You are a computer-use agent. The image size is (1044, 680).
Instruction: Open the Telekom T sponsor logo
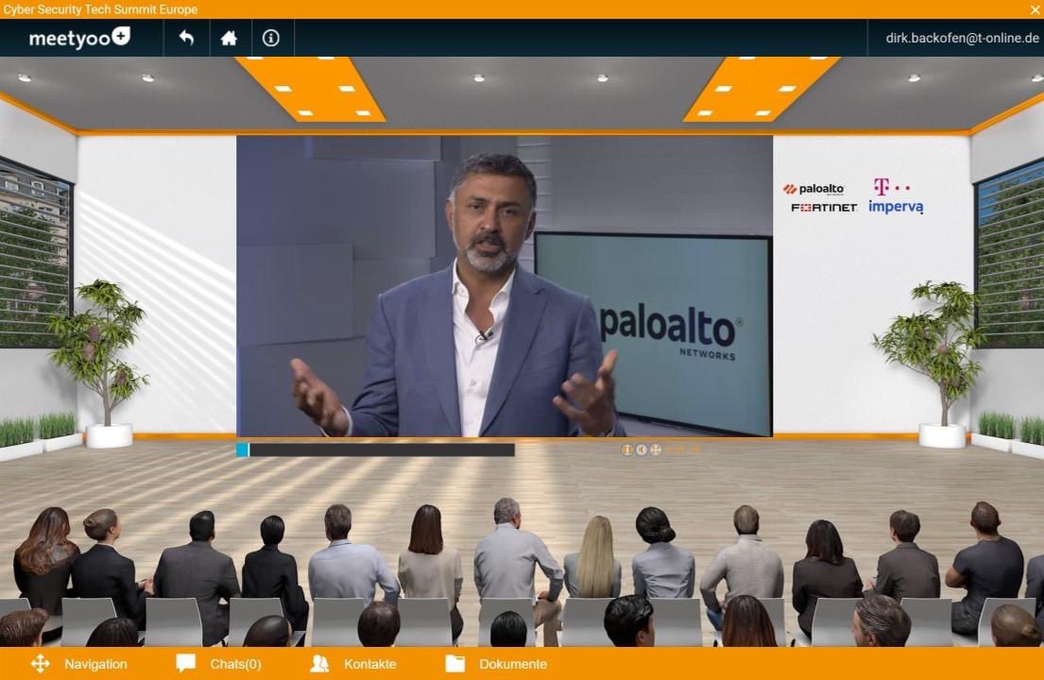[892, 186]
